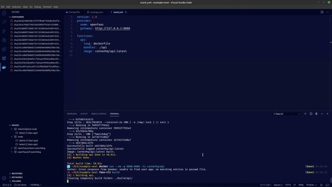
Task: Close the terminal panel
Action: 327,114
